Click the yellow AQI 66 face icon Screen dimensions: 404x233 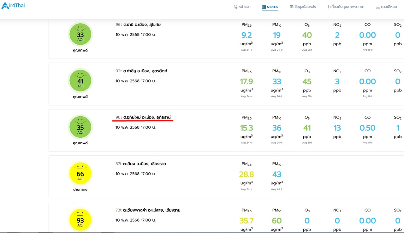pos(80,174)
